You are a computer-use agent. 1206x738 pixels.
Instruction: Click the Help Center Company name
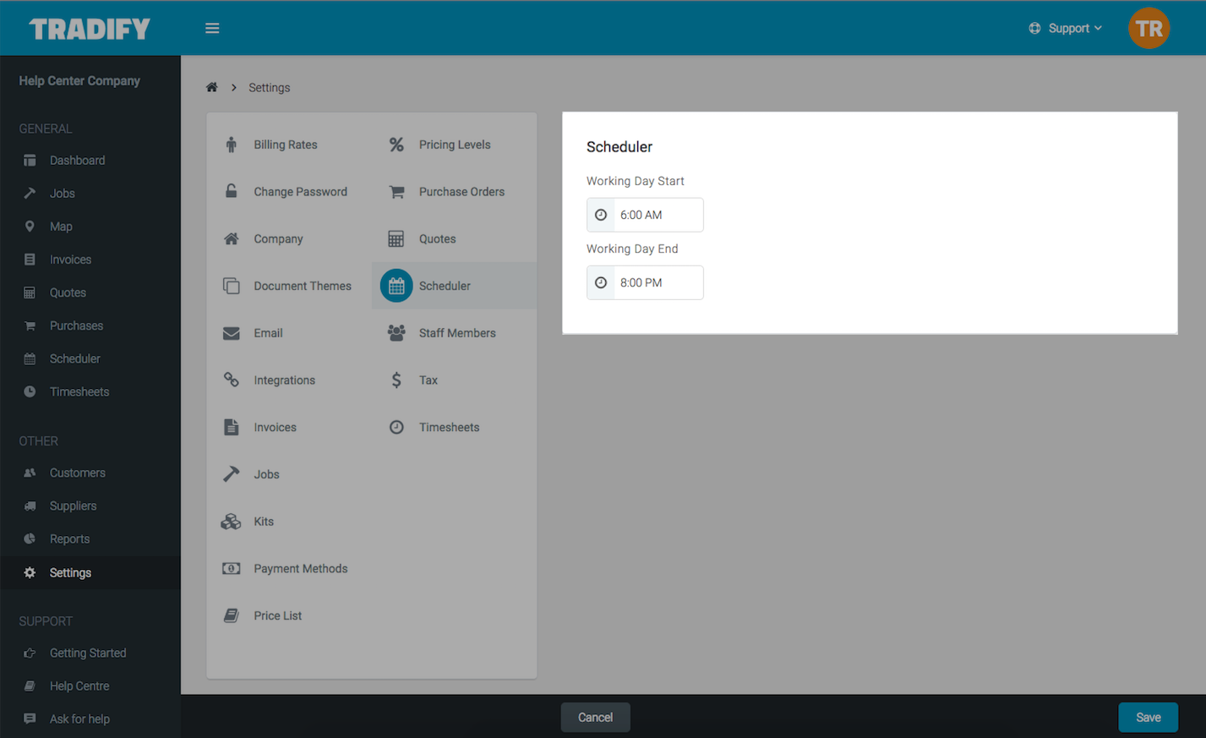click(79, 81)
